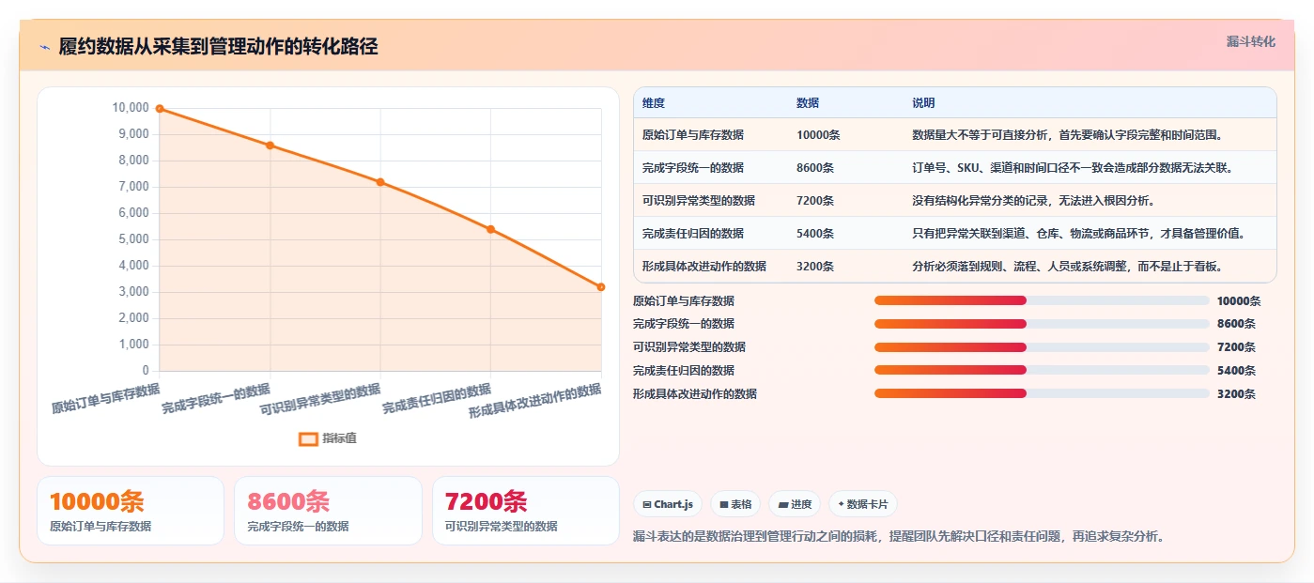Image resolution: width=1314 pixels, height=583 pixels.
Task: Click the 5,000 y-axis label
Action: pos(132,239)
